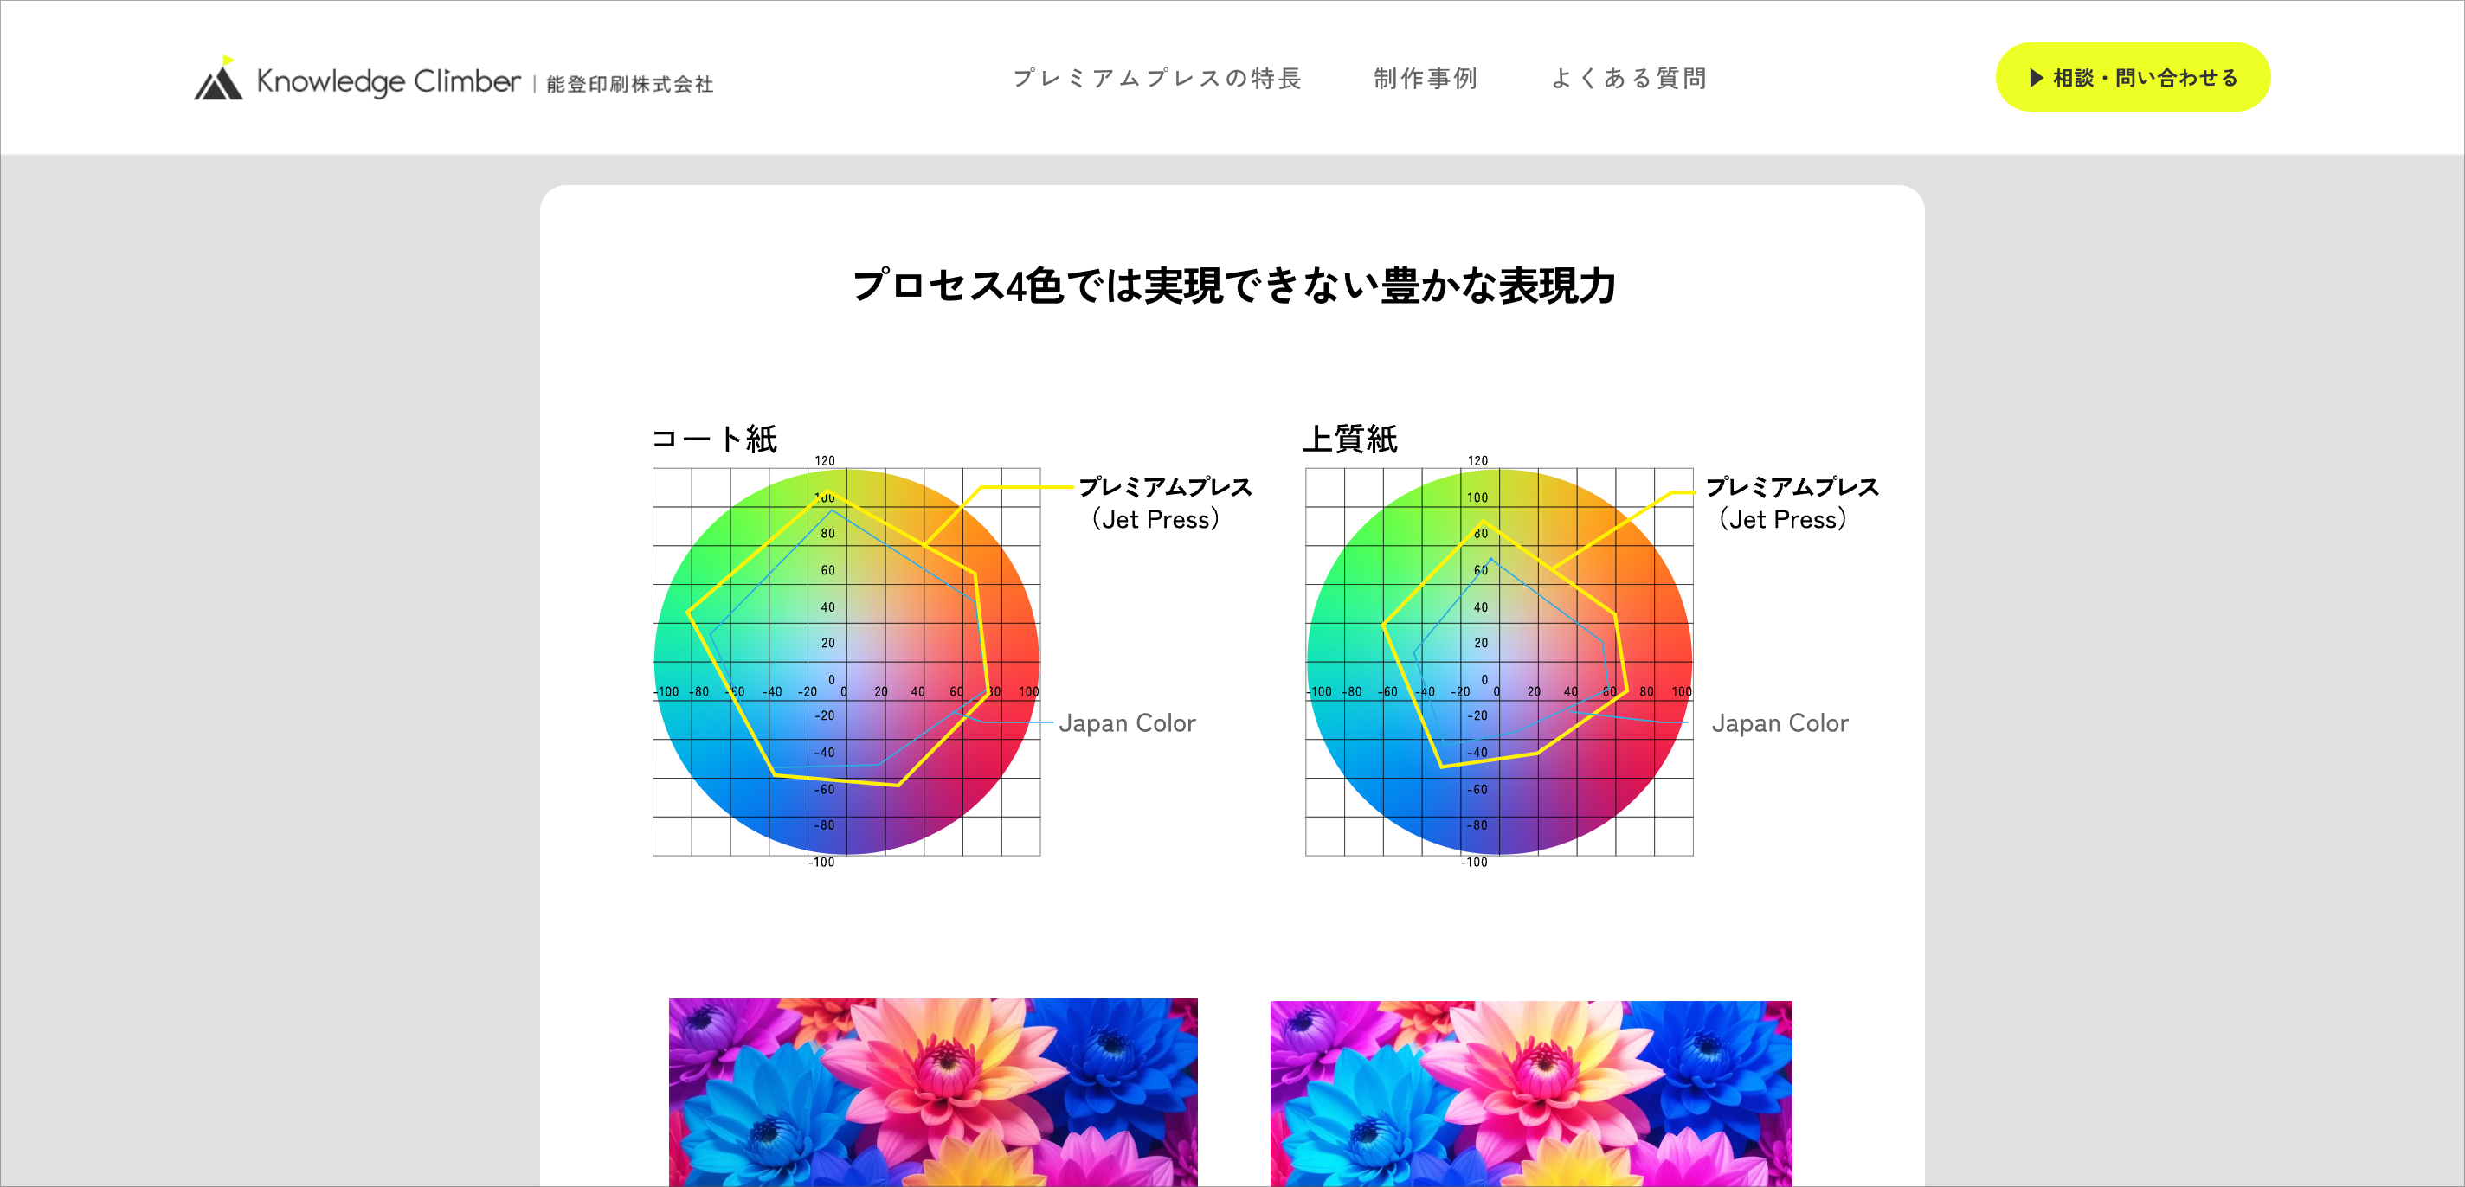2465x1187 pixels.
Task: Click the 上質紙 color gamut chart
Action: 1498,662
